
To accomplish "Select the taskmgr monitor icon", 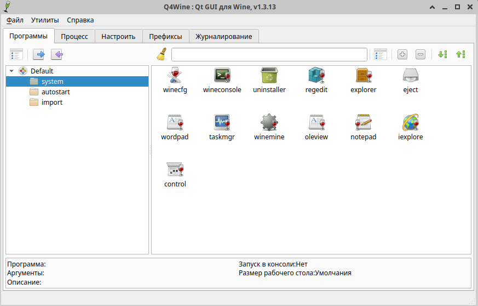I will (x=222, y=122).
